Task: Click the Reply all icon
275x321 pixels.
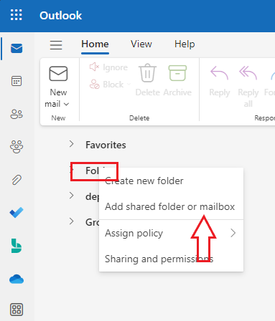Action: coord(248,73)
